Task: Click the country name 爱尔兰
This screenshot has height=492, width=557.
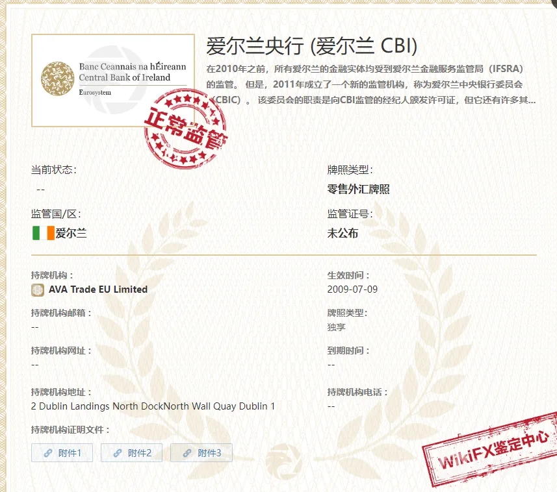Action: pos(71,233)
